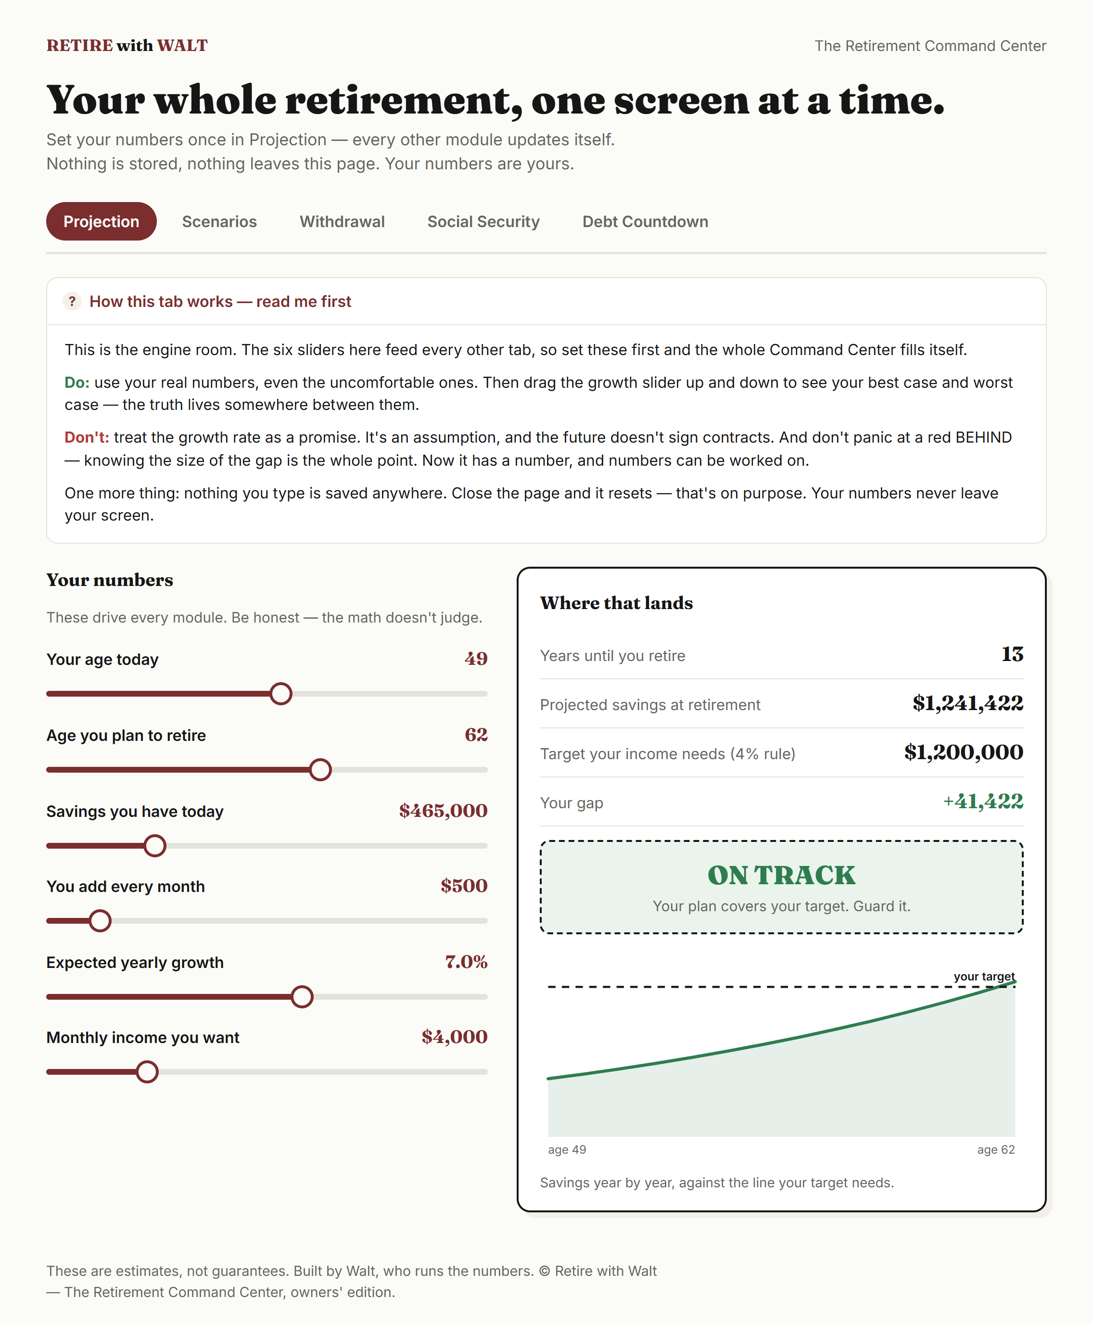Click the 'Age you plan to retire' slider handle

(x=320, y=770)
